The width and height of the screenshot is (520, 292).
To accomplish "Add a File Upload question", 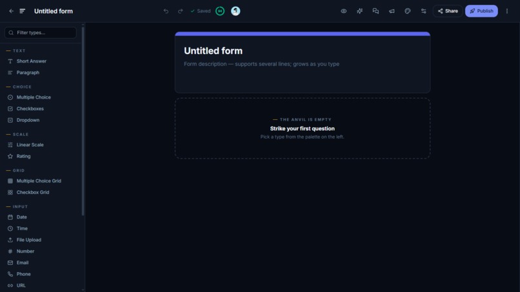I will click(x=41, y=240).
